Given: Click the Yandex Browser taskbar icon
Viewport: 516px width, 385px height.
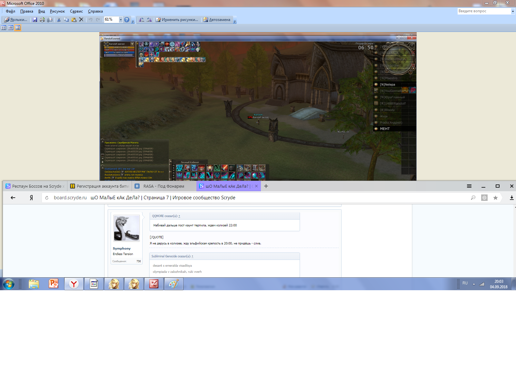Looking at the screenshot, I should (x=74, y=284).
